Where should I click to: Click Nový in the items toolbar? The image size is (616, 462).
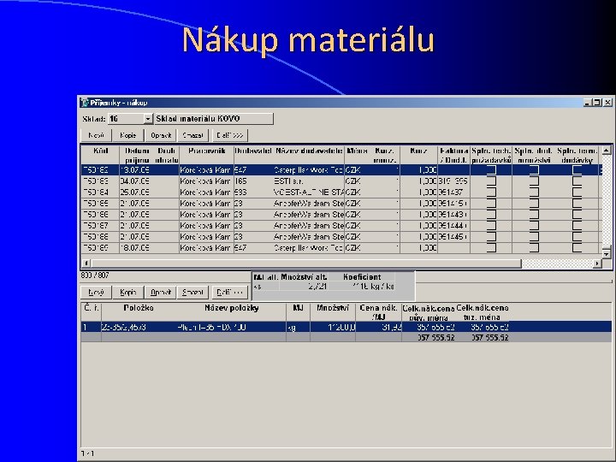tap(96, 293)
